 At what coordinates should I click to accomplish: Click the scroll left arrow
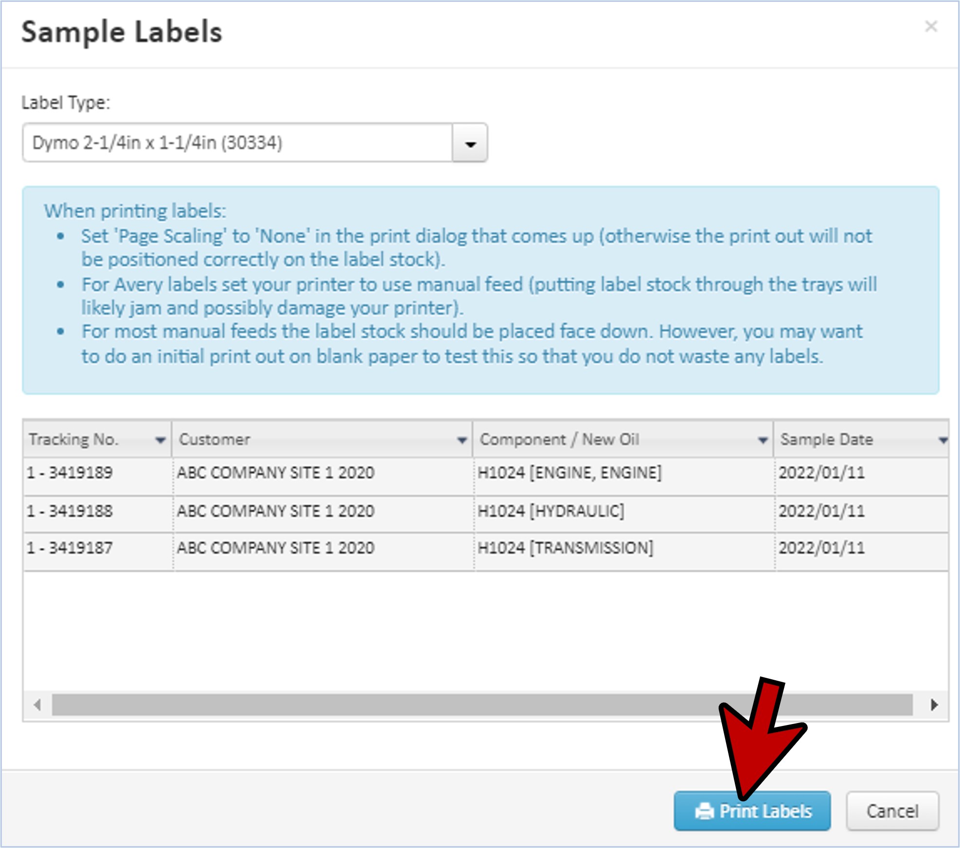[37, 705]
